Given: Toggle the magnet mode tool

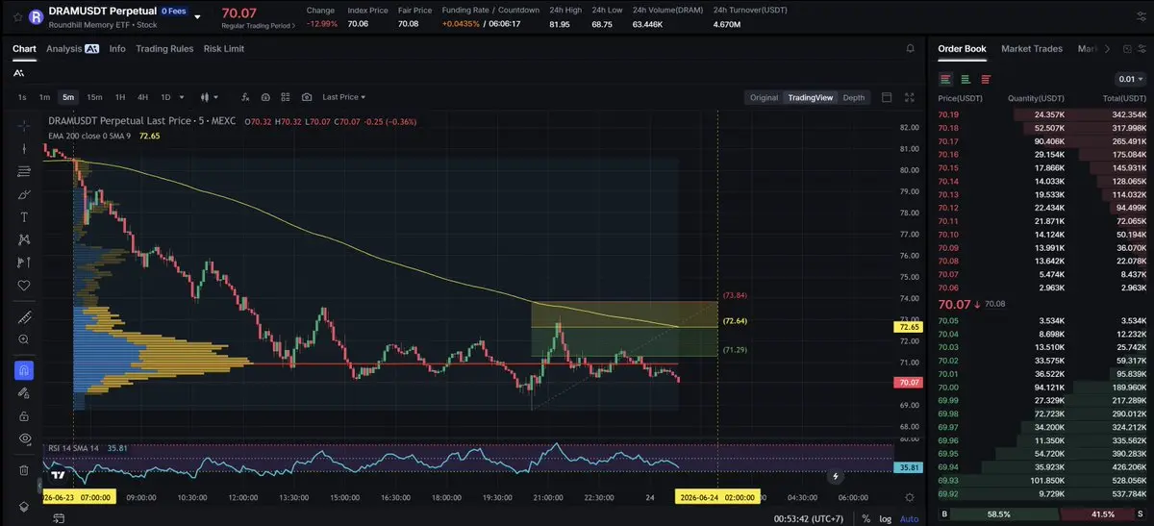Looking at the screenshot, I should pos(24,370).
